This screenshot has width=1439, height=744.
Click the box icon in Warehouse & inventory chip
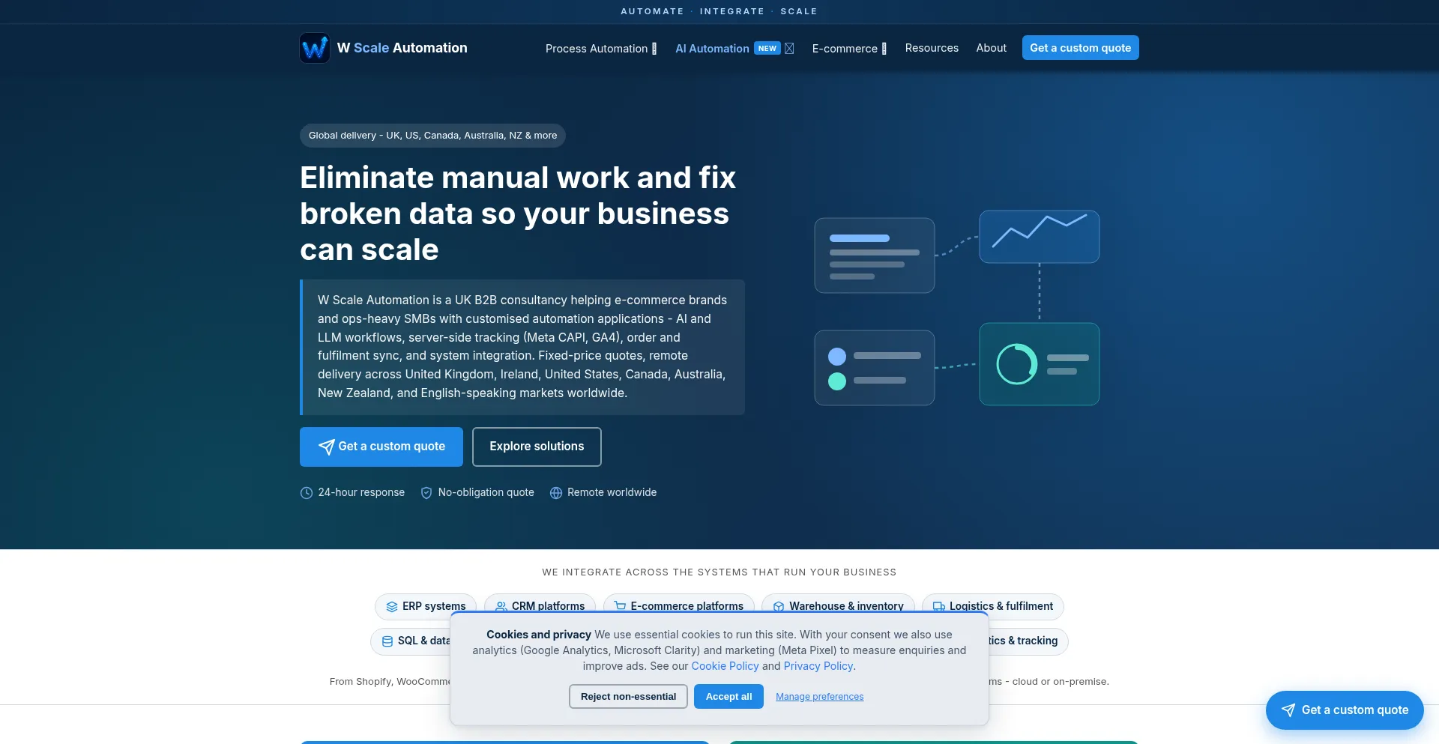[x=779, y=607]
